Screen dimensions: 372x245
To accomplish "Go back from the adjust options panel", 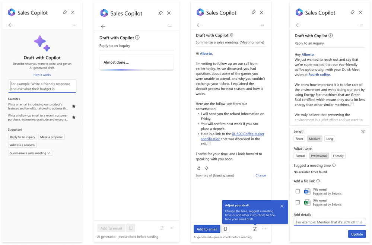I will [298, 25].
